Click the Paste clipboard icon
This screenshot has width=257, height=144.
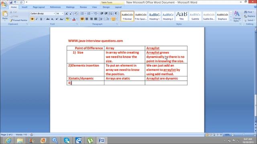click(x=5, y=14)
